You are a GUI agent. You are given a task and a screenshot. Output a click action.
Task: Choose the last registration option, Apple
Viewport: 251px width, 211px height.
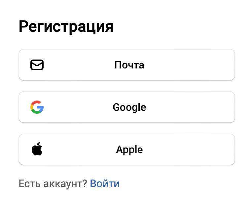click(126, 149)
